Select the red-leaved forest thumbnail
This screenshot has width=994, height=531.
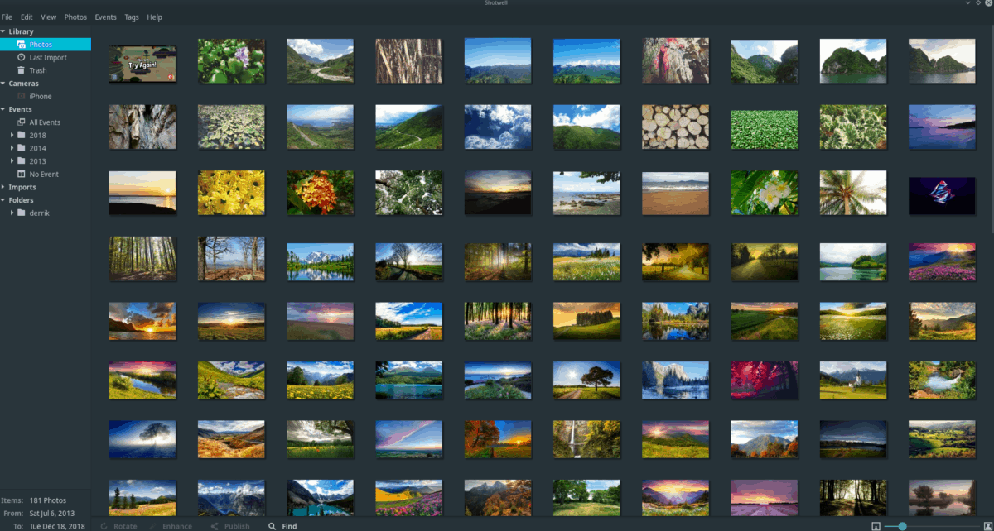[x=764, y=380]
